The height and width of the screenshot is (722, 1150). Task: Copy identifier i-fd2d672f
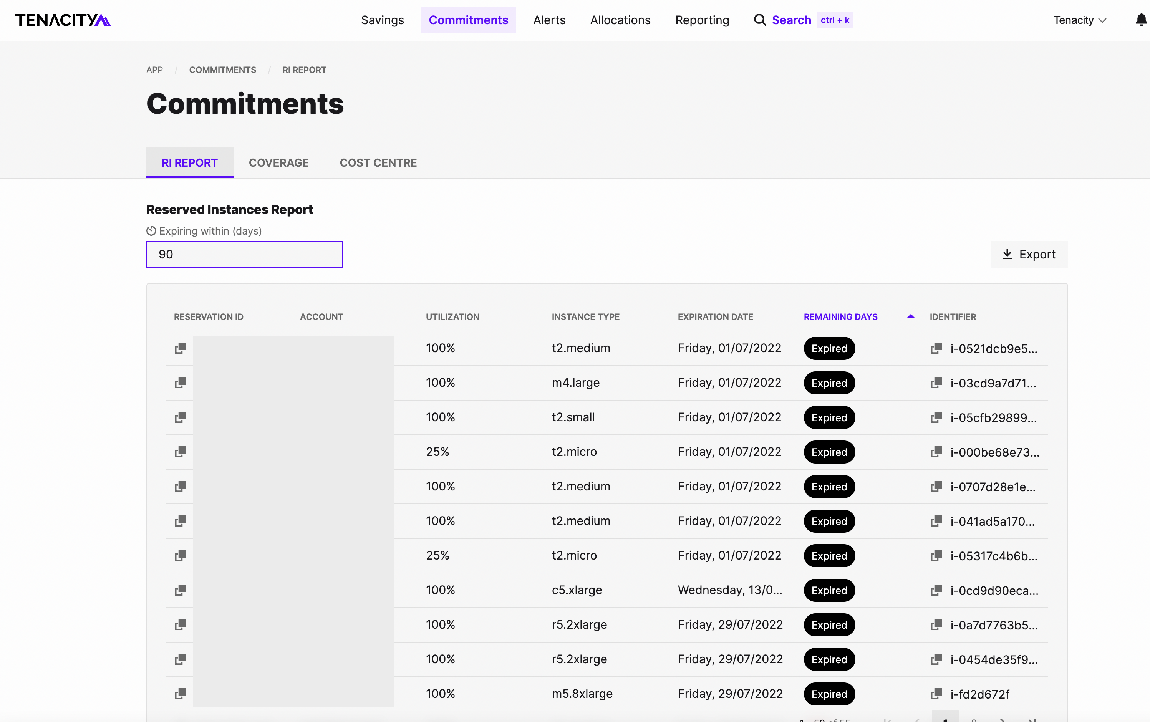936,693
